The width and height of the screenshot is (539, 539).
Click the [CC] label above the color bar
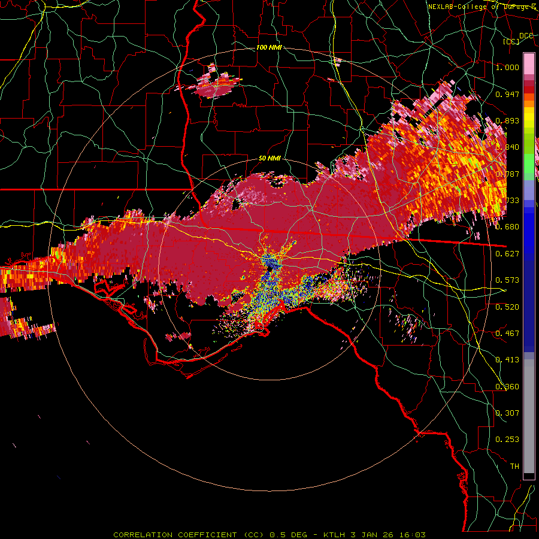(511, 41)
